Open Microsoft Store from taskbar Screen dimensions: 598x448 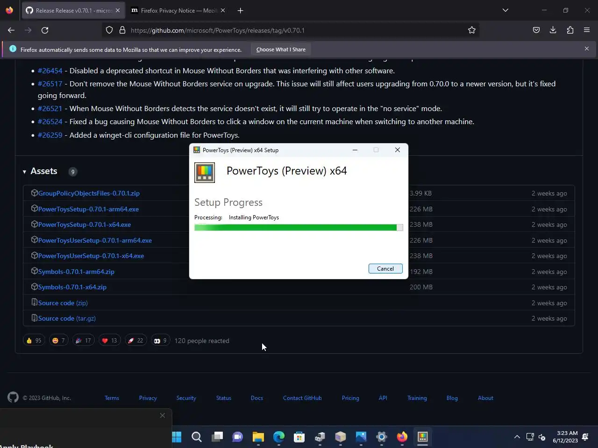click(299, 437)
